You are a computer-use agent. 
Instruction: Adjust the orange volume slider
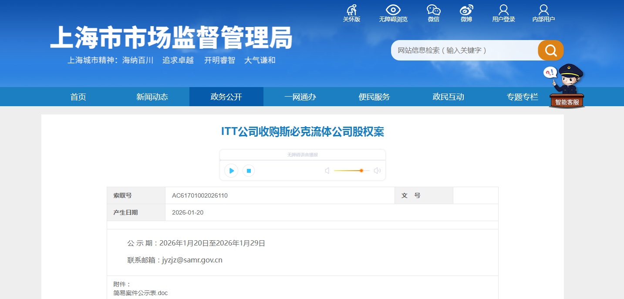point(352,171)
